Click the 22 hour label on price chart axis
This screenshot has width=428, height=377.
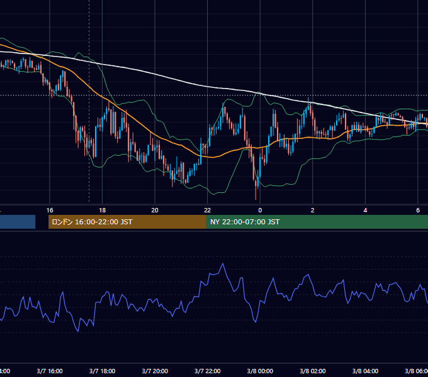click(x=208, y=210)
